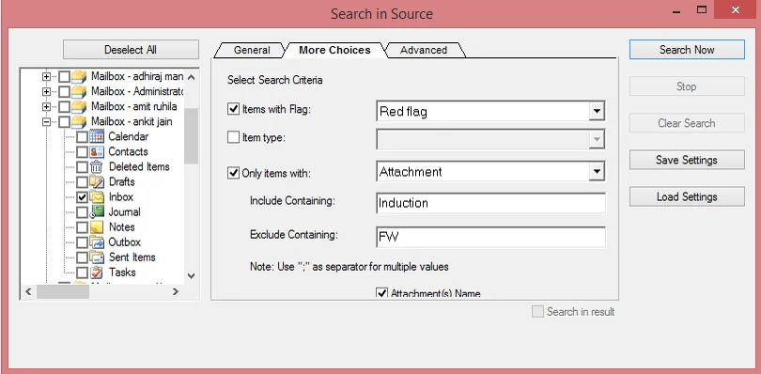Check the Sent Items checkbox

click(x=82, y=257)
